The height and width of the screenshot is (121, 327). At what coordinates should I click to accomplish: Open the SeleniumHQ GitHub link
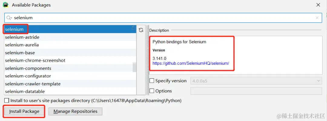(x=191, y=63)
